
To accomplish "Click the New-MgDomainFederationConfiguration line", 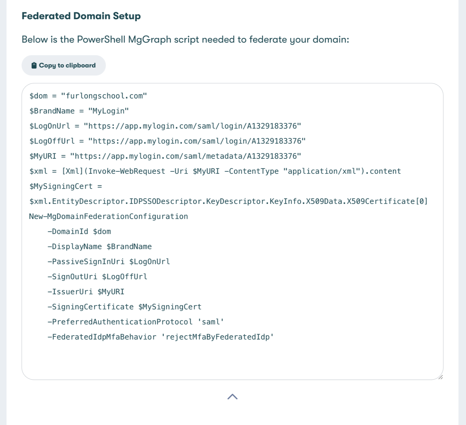I will 108,217.
